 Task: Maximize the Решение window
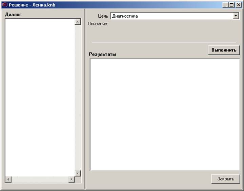pos(231,5)
